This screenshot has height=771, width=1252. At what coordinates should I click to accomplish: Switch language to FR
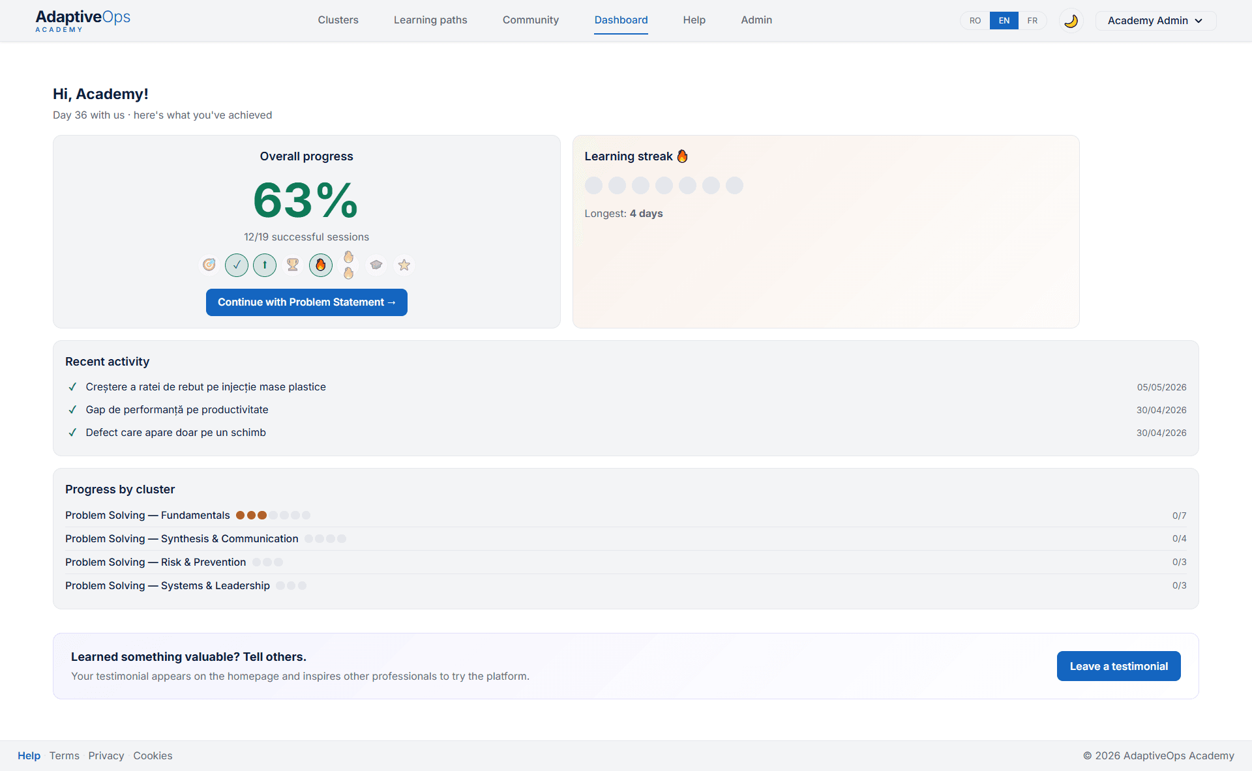pyautogui.click(x=1032, y=21)
